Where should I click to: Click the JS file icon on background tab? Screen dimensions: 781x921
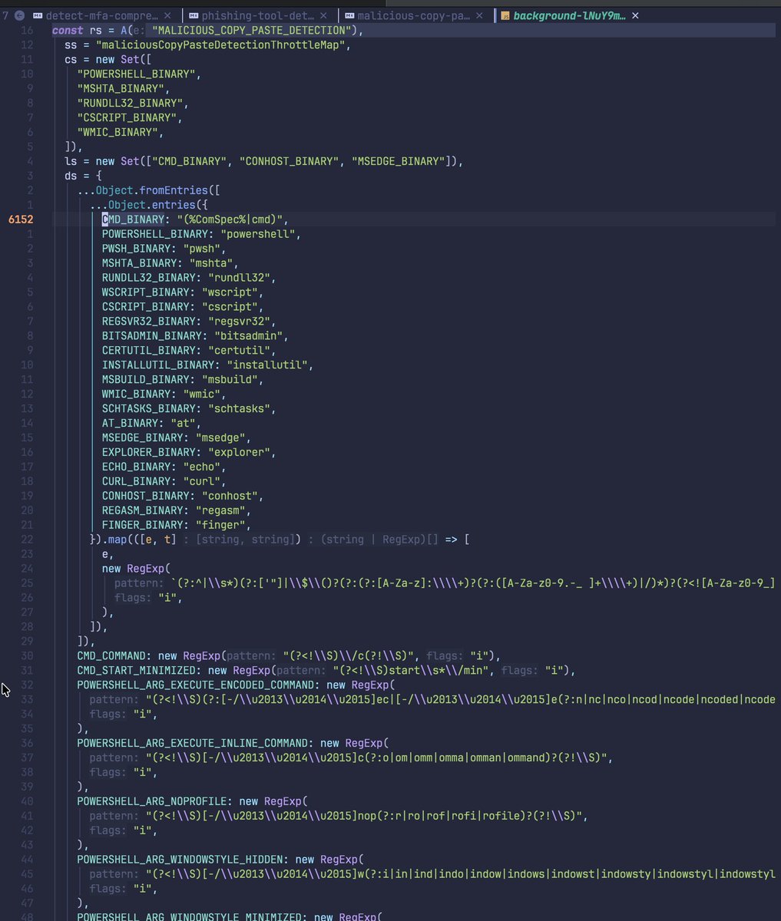[x=507, y=15]
